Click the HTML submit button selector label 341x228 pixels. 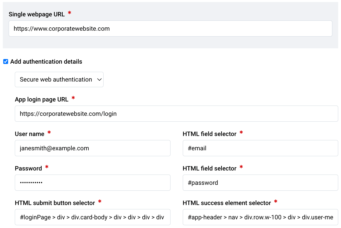pyautogui.click(x=55, y=202)
